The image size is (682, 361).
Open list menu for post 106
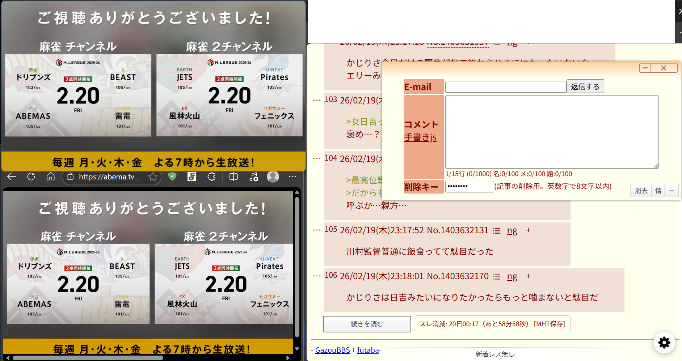coord(497,276)
